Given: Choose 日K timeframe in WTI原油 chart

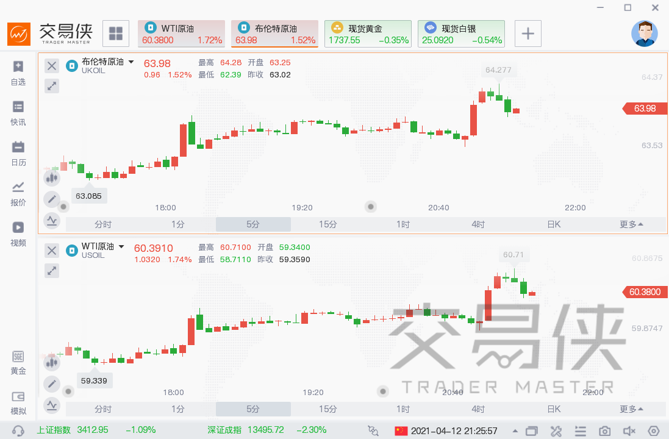Looking at the screenshot, I should click(554, 409).
